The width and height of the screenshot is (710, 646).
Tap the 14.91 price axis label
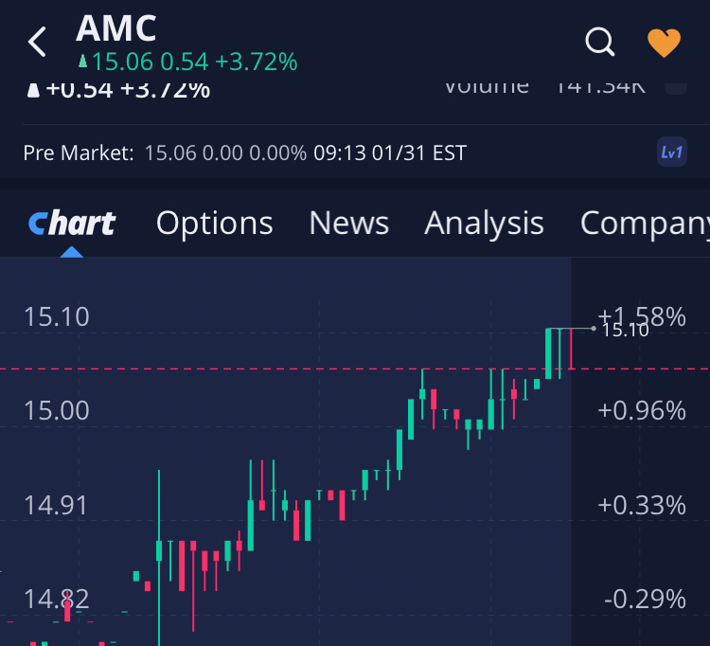coord(56,505)
